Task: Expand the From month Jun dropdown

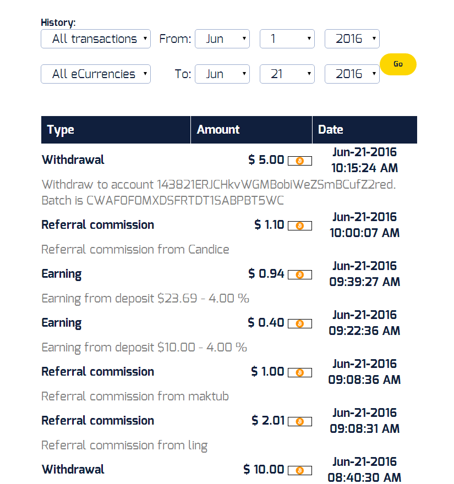Action: [x=222, y=39]
